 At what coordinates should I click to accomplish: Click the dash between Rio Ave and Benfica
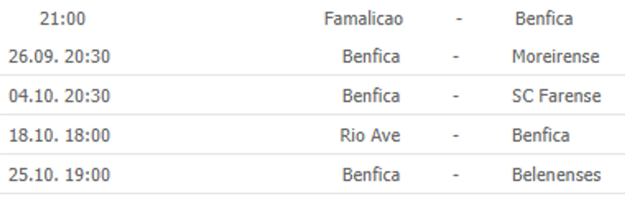click(456, 135)
